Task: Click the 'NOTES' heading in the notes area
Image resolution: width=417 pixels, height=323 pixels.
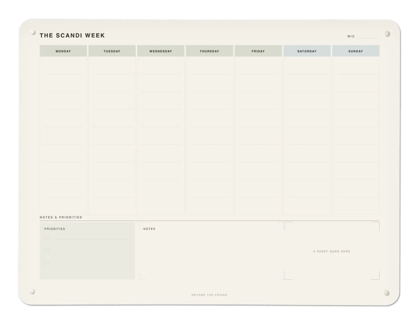Action: click(x=149, y=229)
